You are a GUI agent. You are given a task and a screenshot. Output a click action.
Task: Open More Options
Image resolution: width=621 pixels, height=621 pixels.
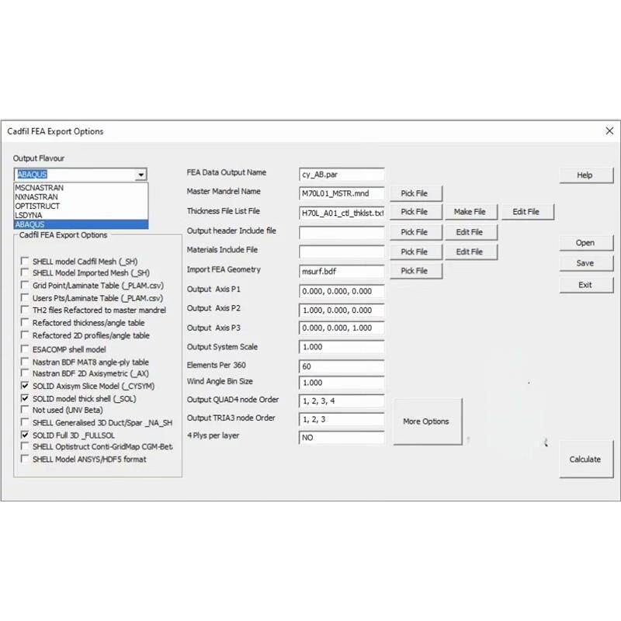428,422
